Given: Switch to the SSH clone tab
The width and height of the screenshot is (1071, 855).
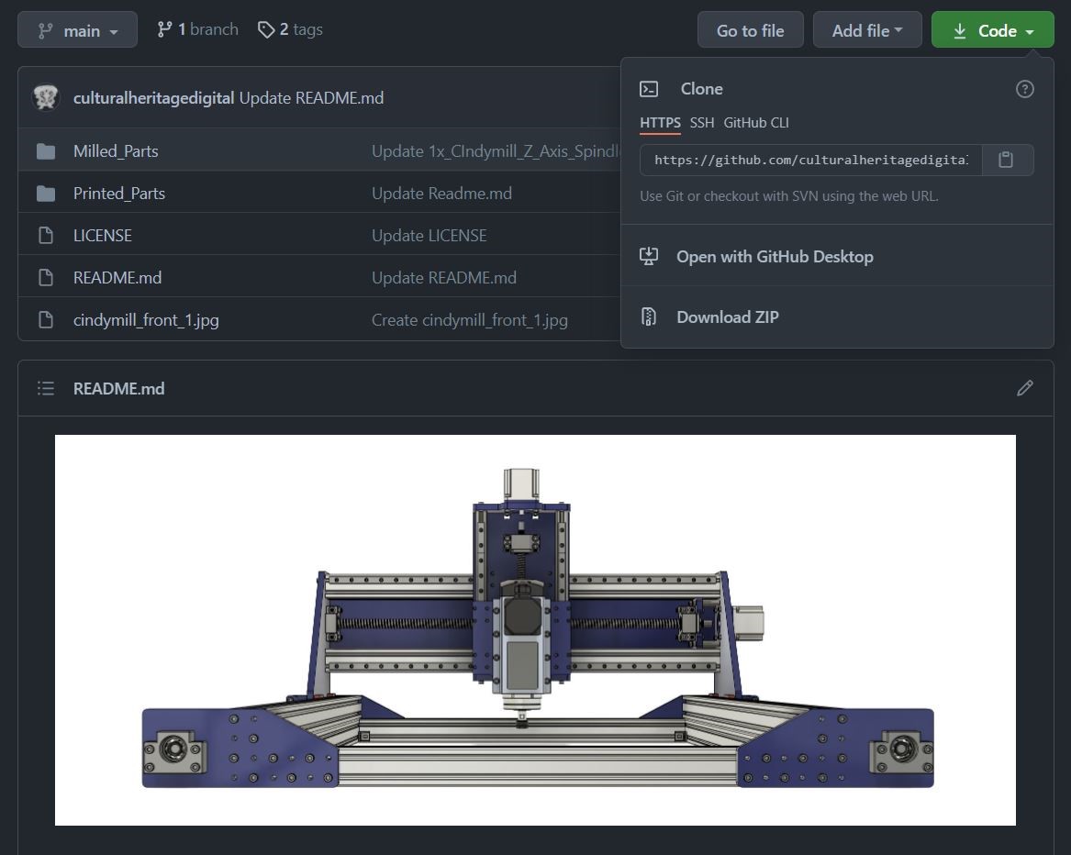Looking at the screenshot, I should tap(701, 123).
